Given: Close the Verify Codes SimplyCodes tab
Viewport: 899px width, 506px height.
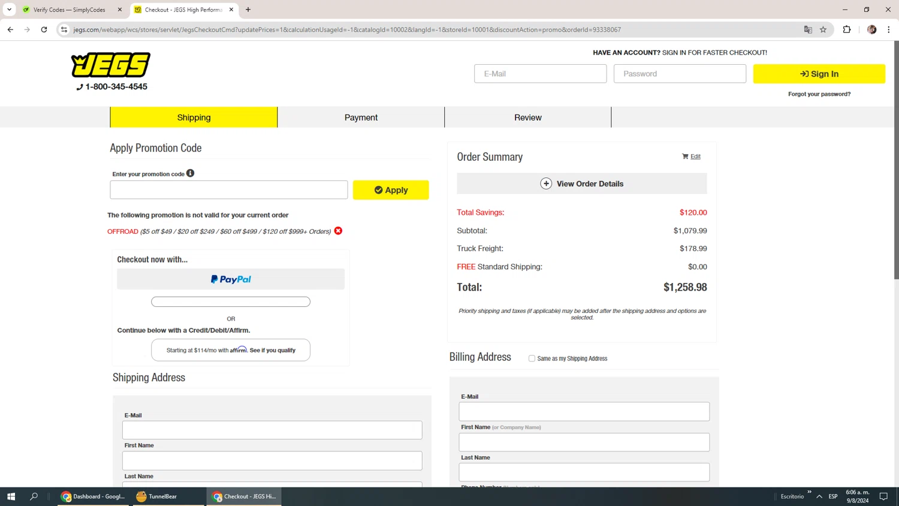Looking at the screenshot, I should point(120,10).
